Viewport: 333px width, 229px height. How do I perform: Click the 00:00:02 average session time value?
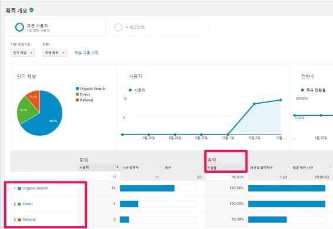(x=322, y=177)
